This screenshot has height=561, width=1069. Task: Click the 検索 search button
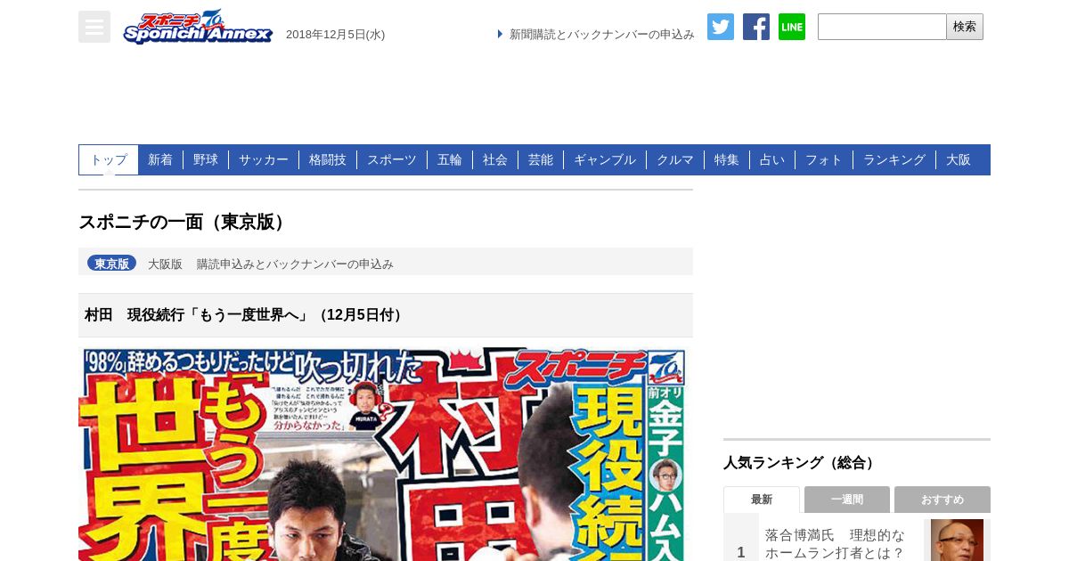coord(965,27)
